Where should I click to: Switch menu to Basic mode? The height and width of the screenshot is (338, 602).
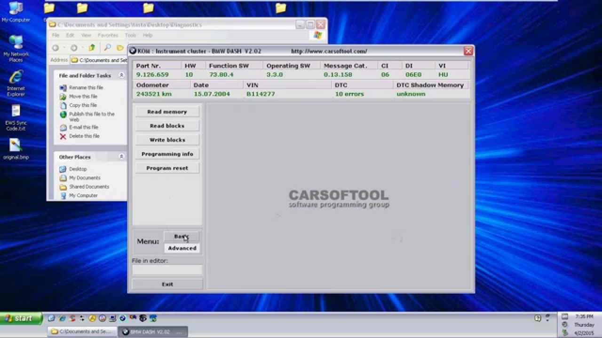182,236
